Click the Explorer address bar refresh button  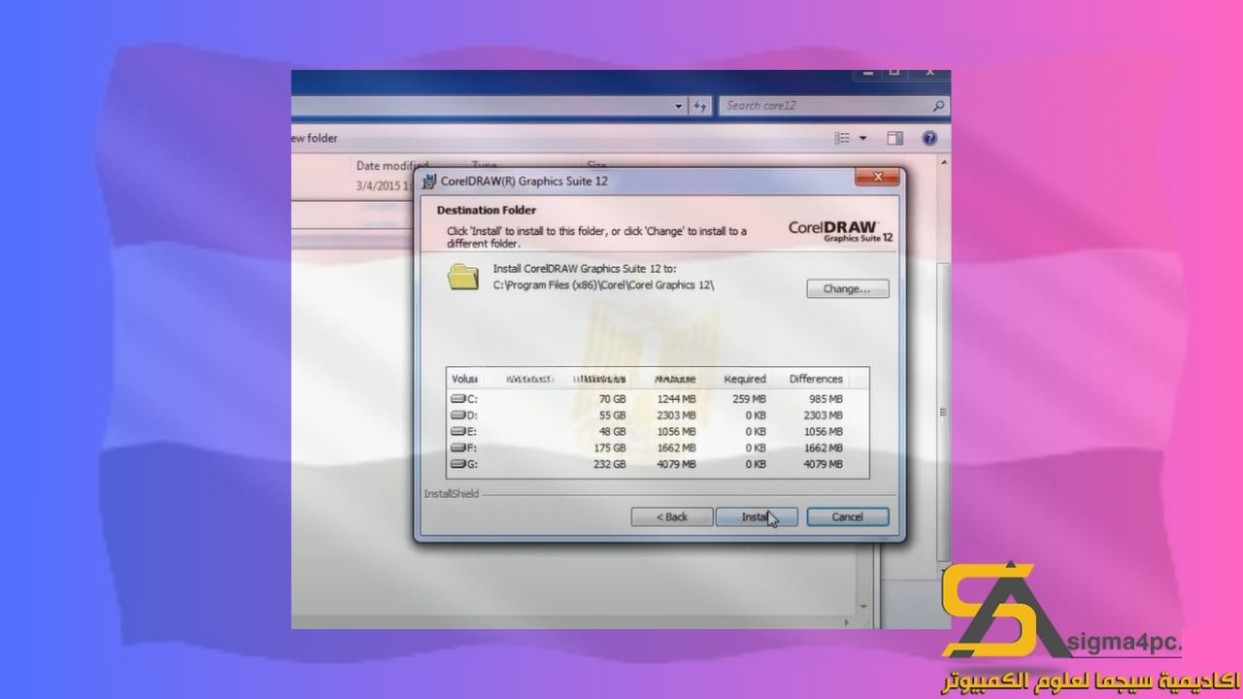pos(700,105)
